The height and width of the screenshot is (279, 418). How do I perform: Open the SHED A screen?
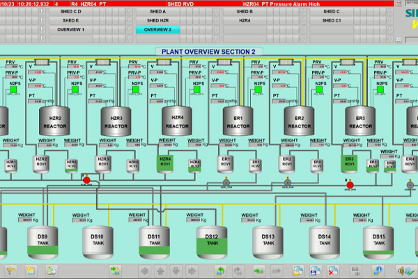(157, 12)
